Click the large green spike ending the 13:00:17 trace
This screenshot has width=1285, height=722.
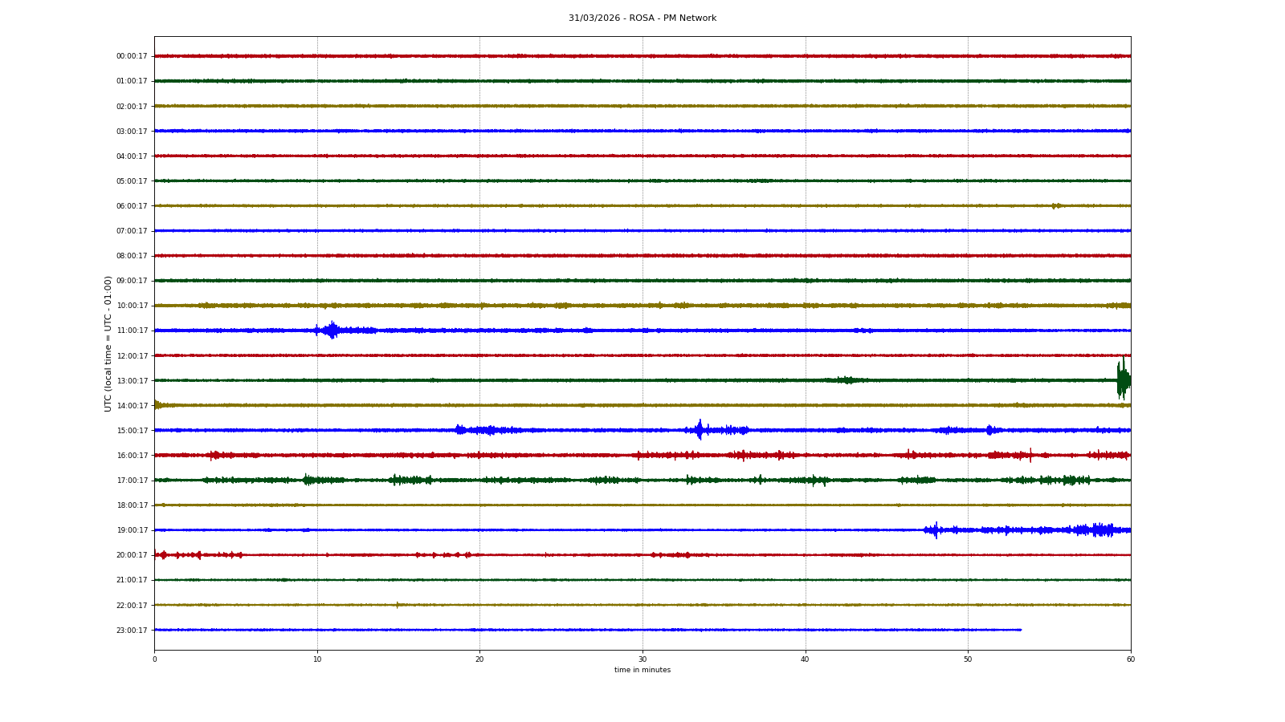(1123, 379)
